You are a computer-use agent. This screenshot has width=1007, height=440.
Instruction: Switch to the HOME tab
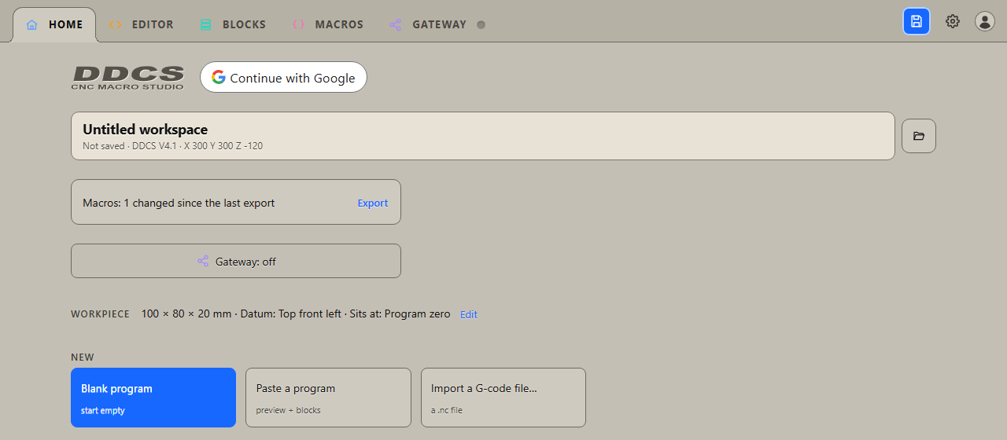point(54,24)
